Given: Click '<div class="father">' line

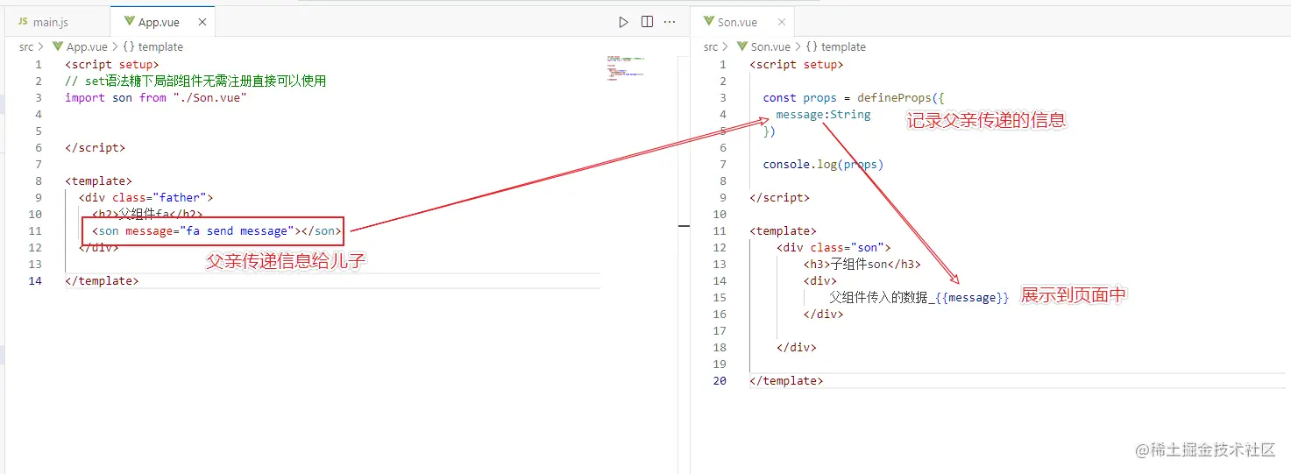Looking at the screenshot, I should click(145, 197).
